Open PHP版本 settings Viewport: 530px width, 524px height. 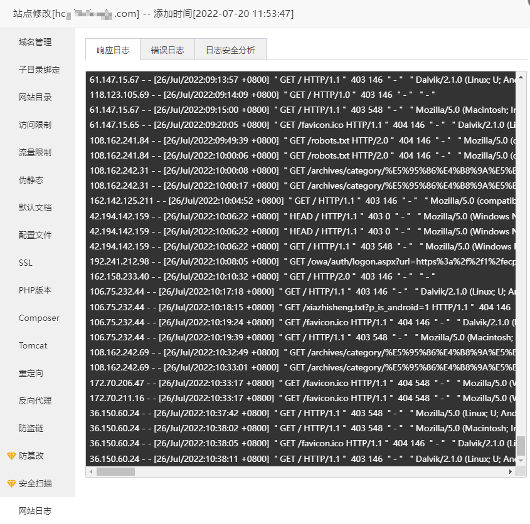pyautogui.click(x=35, y=290)
